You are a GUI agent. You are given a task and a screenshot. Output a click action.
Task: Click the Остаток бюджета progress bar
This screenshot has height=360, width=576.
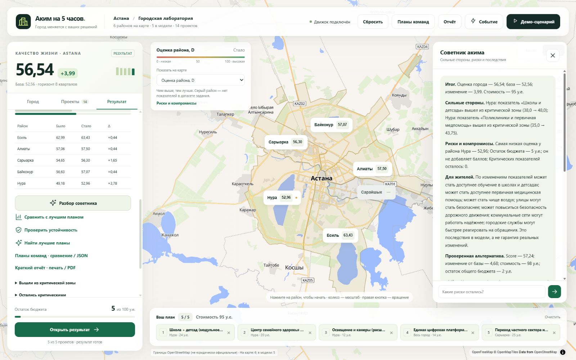(75, 317)
